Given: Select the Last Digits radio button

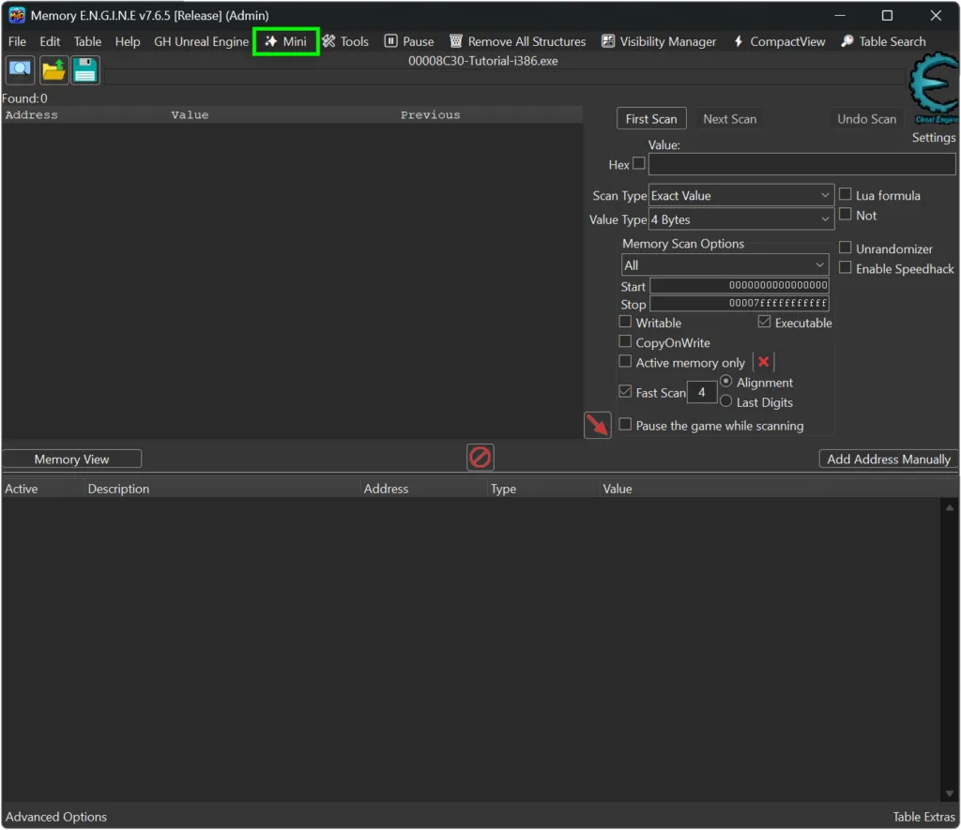Looking at the screenshot, I should coord(725,401).
